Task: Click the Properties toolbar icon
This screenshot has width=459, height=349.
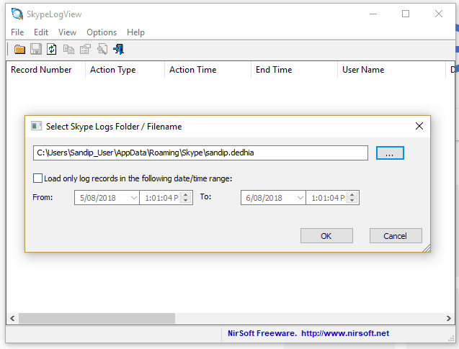Action: (x=85, y=49)
